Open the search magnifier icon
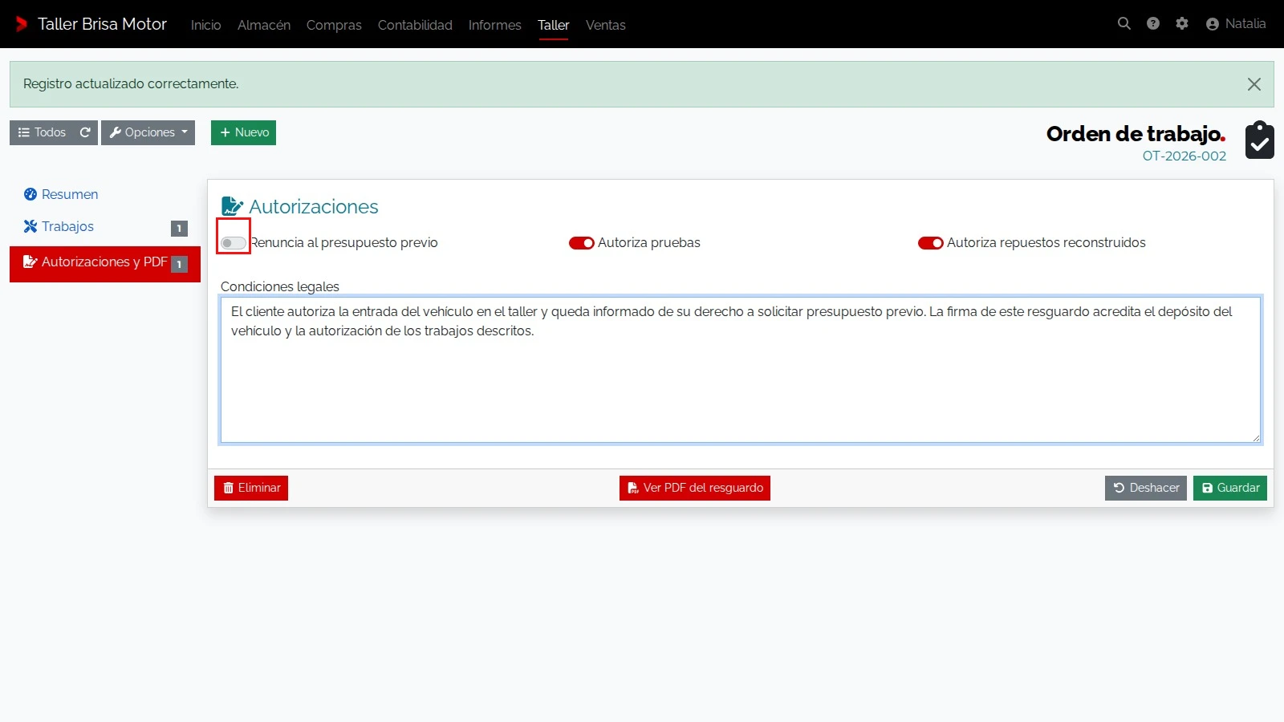Image resolution: width=1284 pixels, height=722 pixels. pyautogui.click(x=1124, y=24)
